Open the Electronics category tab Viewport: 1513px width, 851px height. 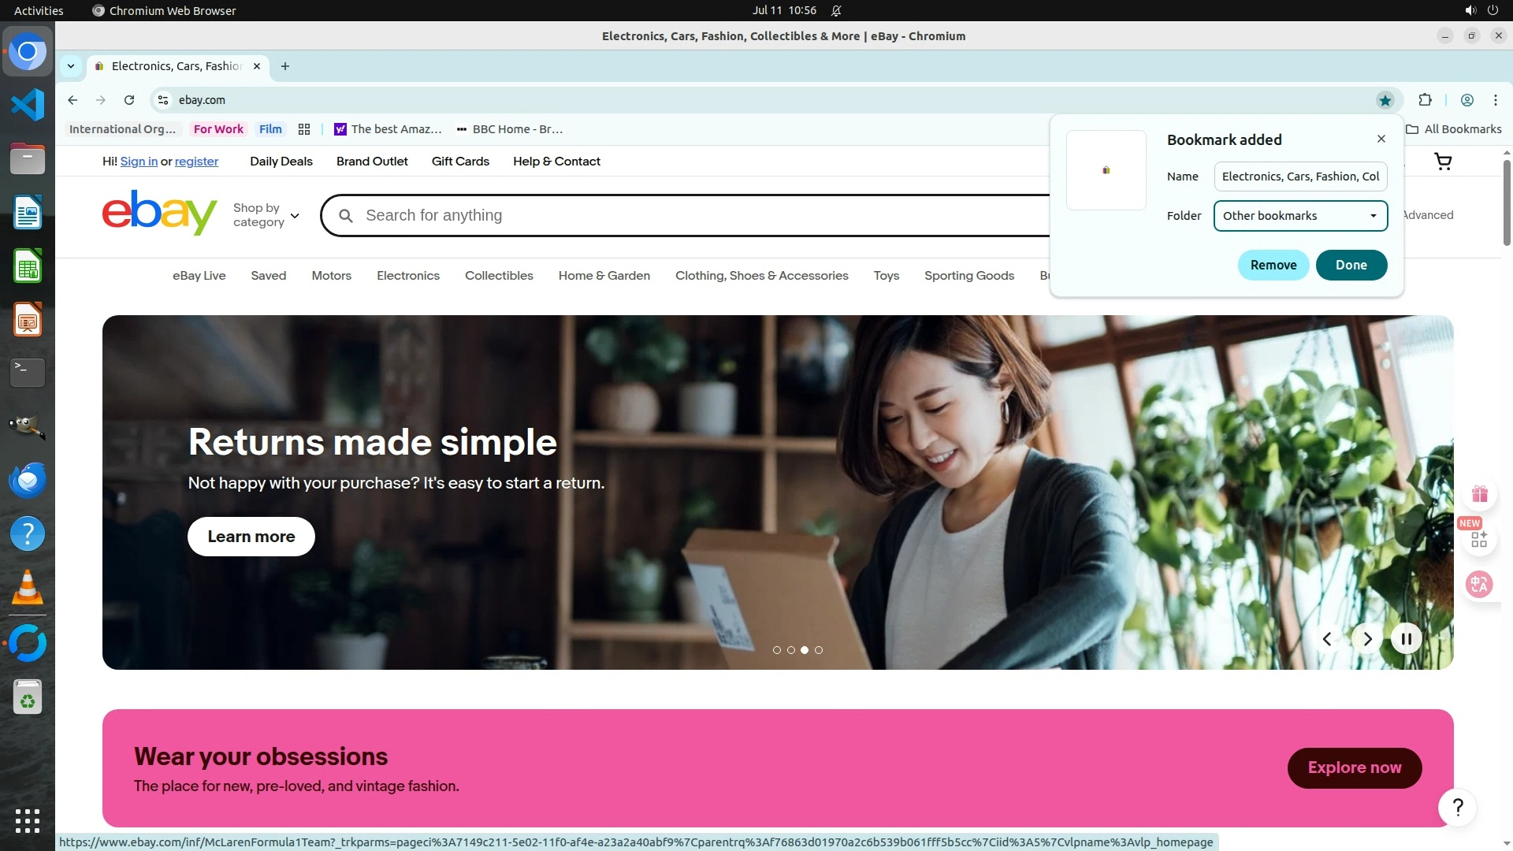tap(407, 276)
